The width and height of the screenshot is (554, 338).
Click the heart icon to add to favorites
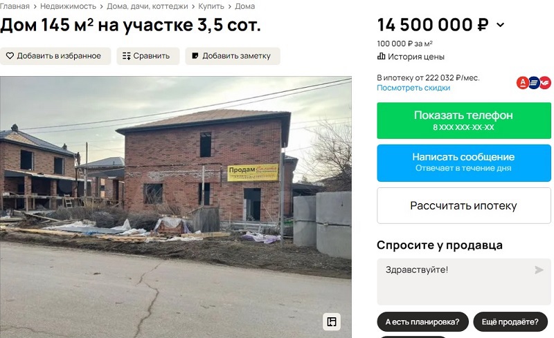click(10, 56)
